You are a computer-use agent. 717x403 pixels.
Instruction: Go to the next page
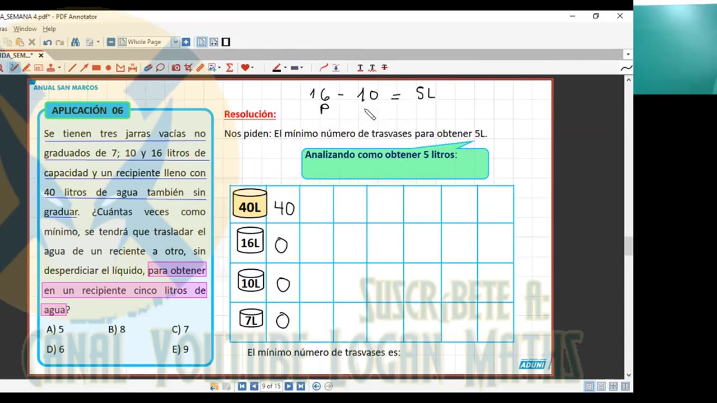[288, 386]
